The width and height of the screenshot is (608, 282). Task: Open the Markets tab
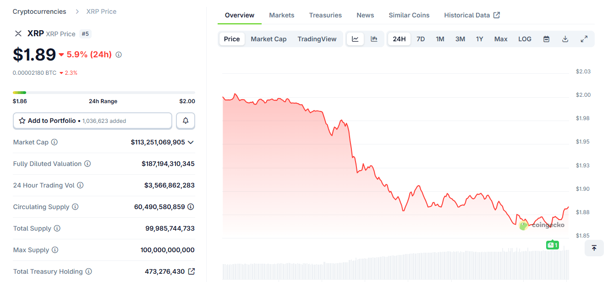point(281,15)
